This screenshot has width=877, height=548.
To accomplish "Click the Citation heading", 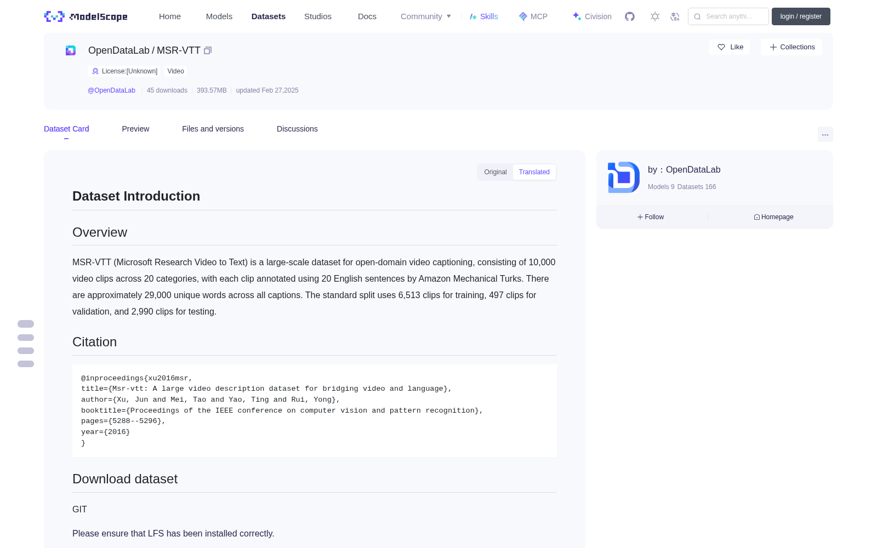I will [94, 342].
